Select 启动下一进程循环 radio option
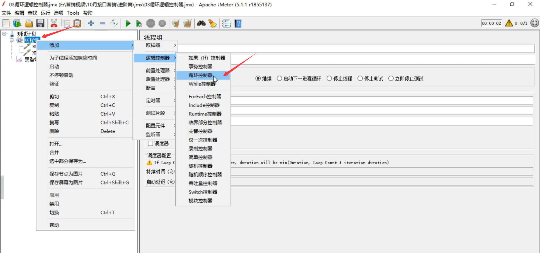This screenshot has width=540, height=253. (x=279, y=79)
